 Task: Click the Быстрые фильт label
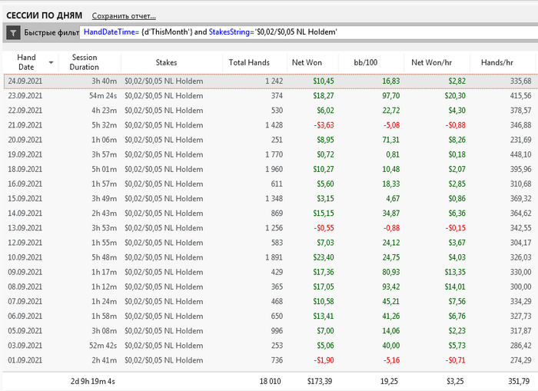(x=51, y=32)
